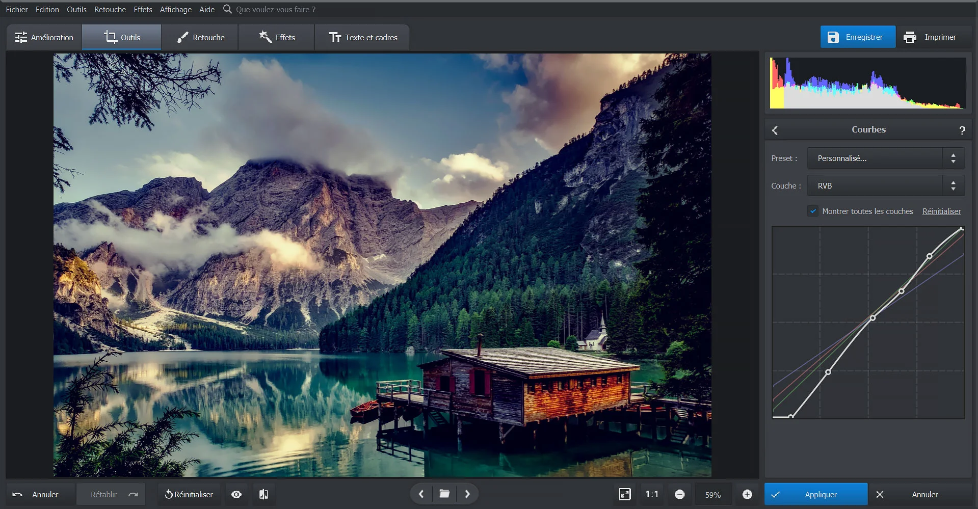Cancel curves with the X Annuler button

(x=920, y=494)
